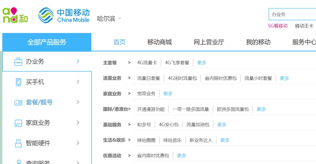
Task: Open the 网上营业厅 tab
Action: pos(209,42)
